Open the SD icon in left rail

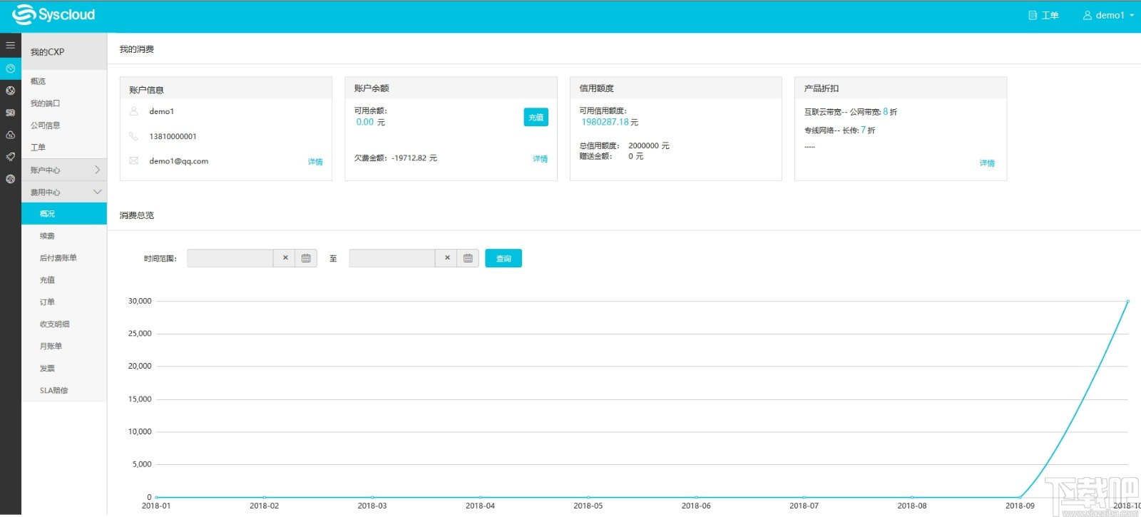pyautogui.click(x=10, y=113)
